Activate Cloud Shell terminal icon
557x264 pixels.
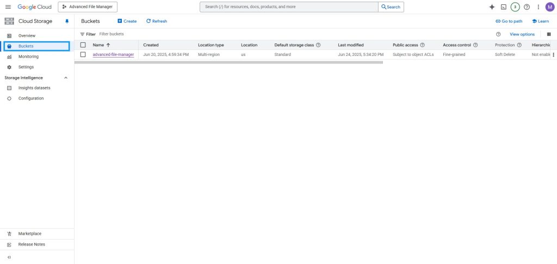pyautogui.click(x=504, y=7)
